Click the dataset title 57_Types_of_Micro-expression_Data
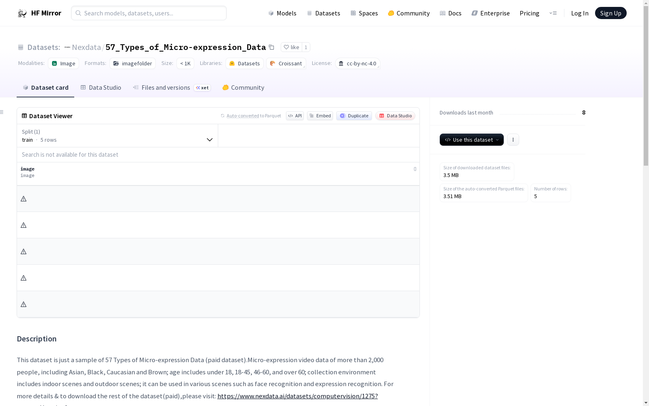The height and width of the screenshot is (406, 649). 186,47
